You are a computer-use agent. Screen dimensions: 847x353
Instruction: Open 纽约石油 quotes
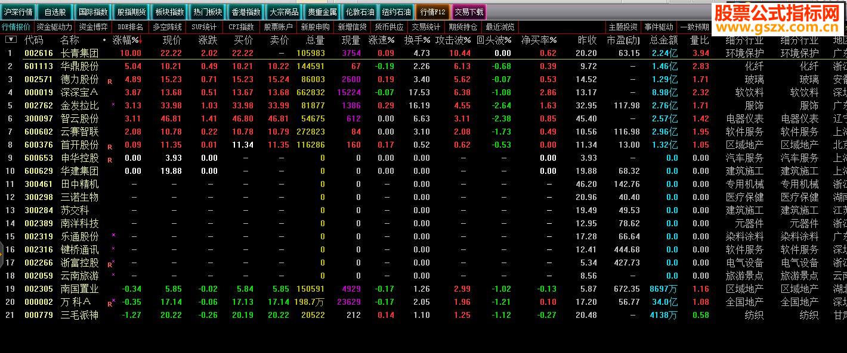[397, 12]
